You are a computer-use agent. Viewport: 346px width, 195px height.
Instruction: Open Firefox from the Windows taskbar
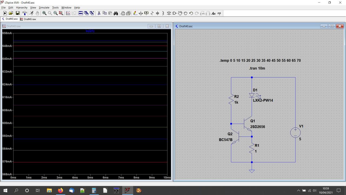[x=60, y=190]
